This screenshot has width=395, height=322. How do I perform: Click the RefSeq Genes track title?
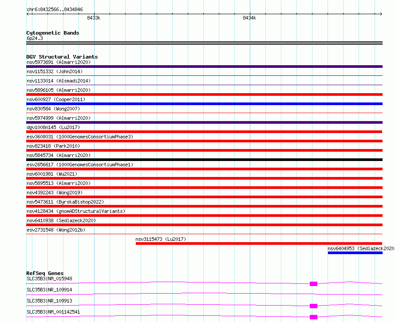(x=45, y=273)
